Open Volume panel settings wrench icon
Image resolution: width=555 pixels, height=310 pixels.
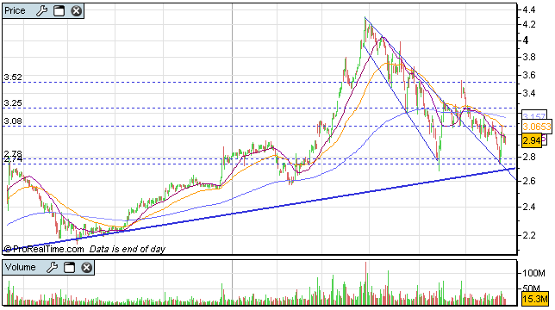pyautogui.click(x=52, y=268)
